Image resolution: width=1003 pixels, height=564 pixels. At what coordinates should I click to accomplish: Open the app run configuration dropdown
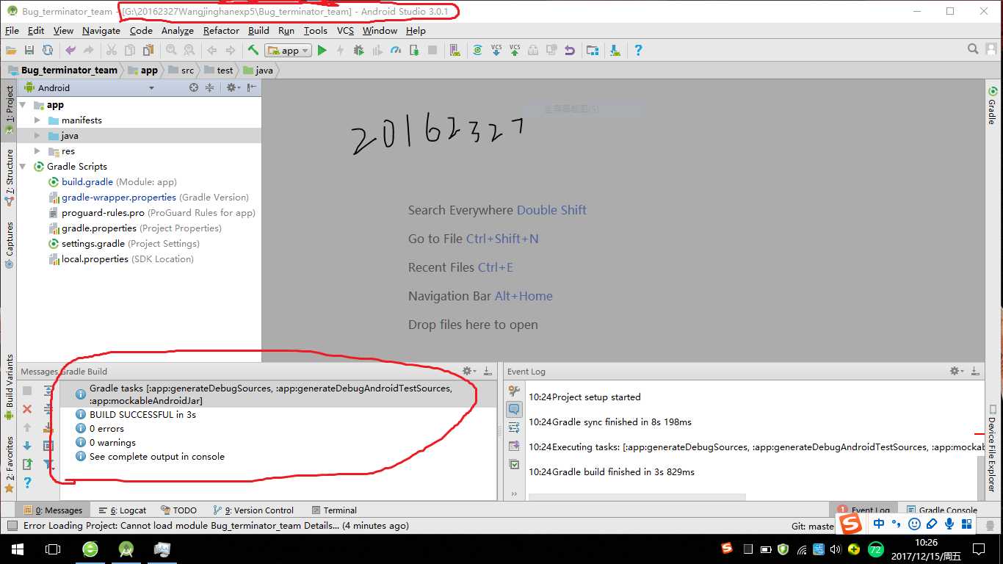(x=289, y=50)
